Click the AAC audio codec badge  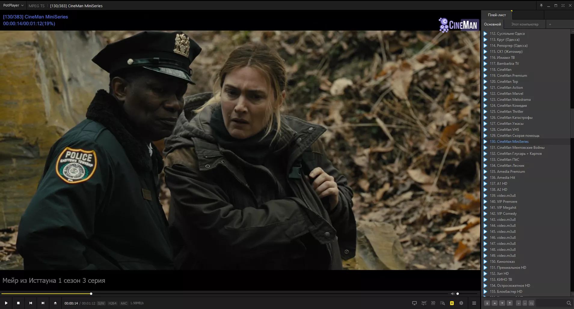(124, 303)
